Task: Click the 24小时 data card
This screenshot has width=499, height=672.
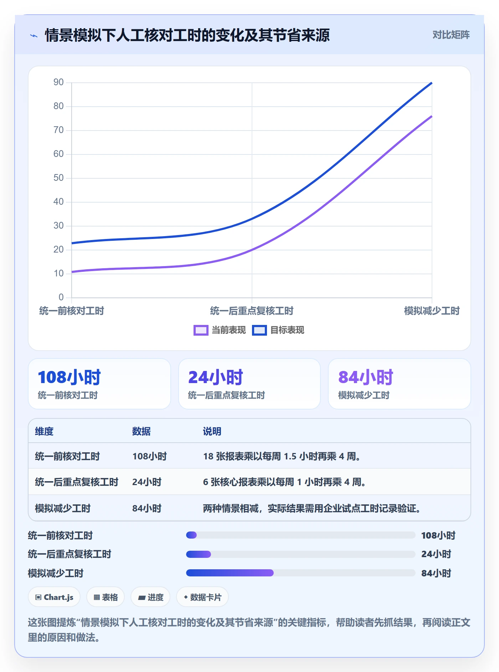Action: [x=249, y=384]
